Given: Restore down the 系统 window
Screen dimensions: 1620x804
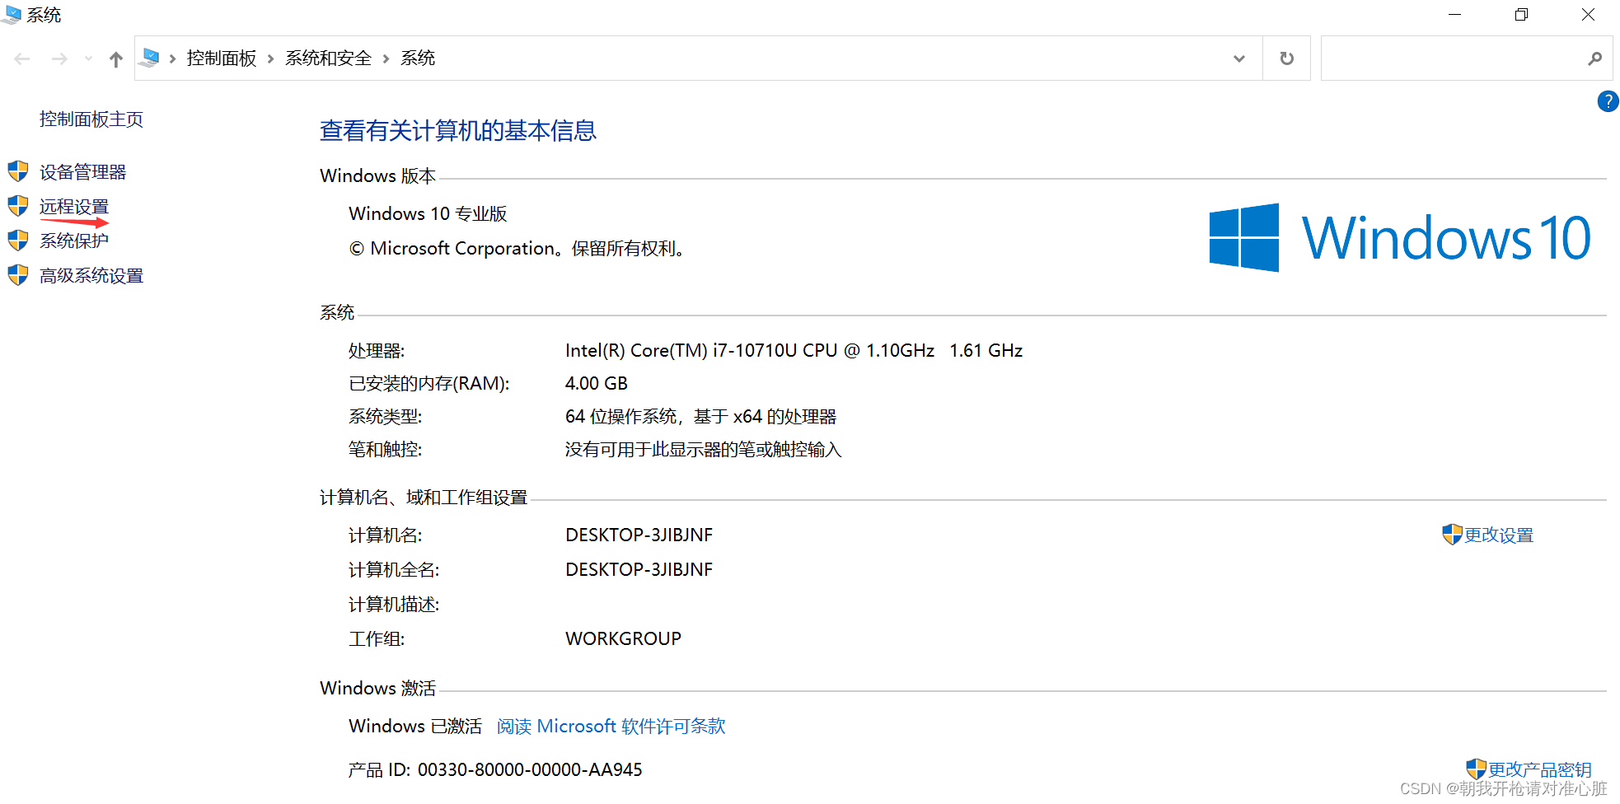Looking at the screenshot, I should (x=1521, y=15).
